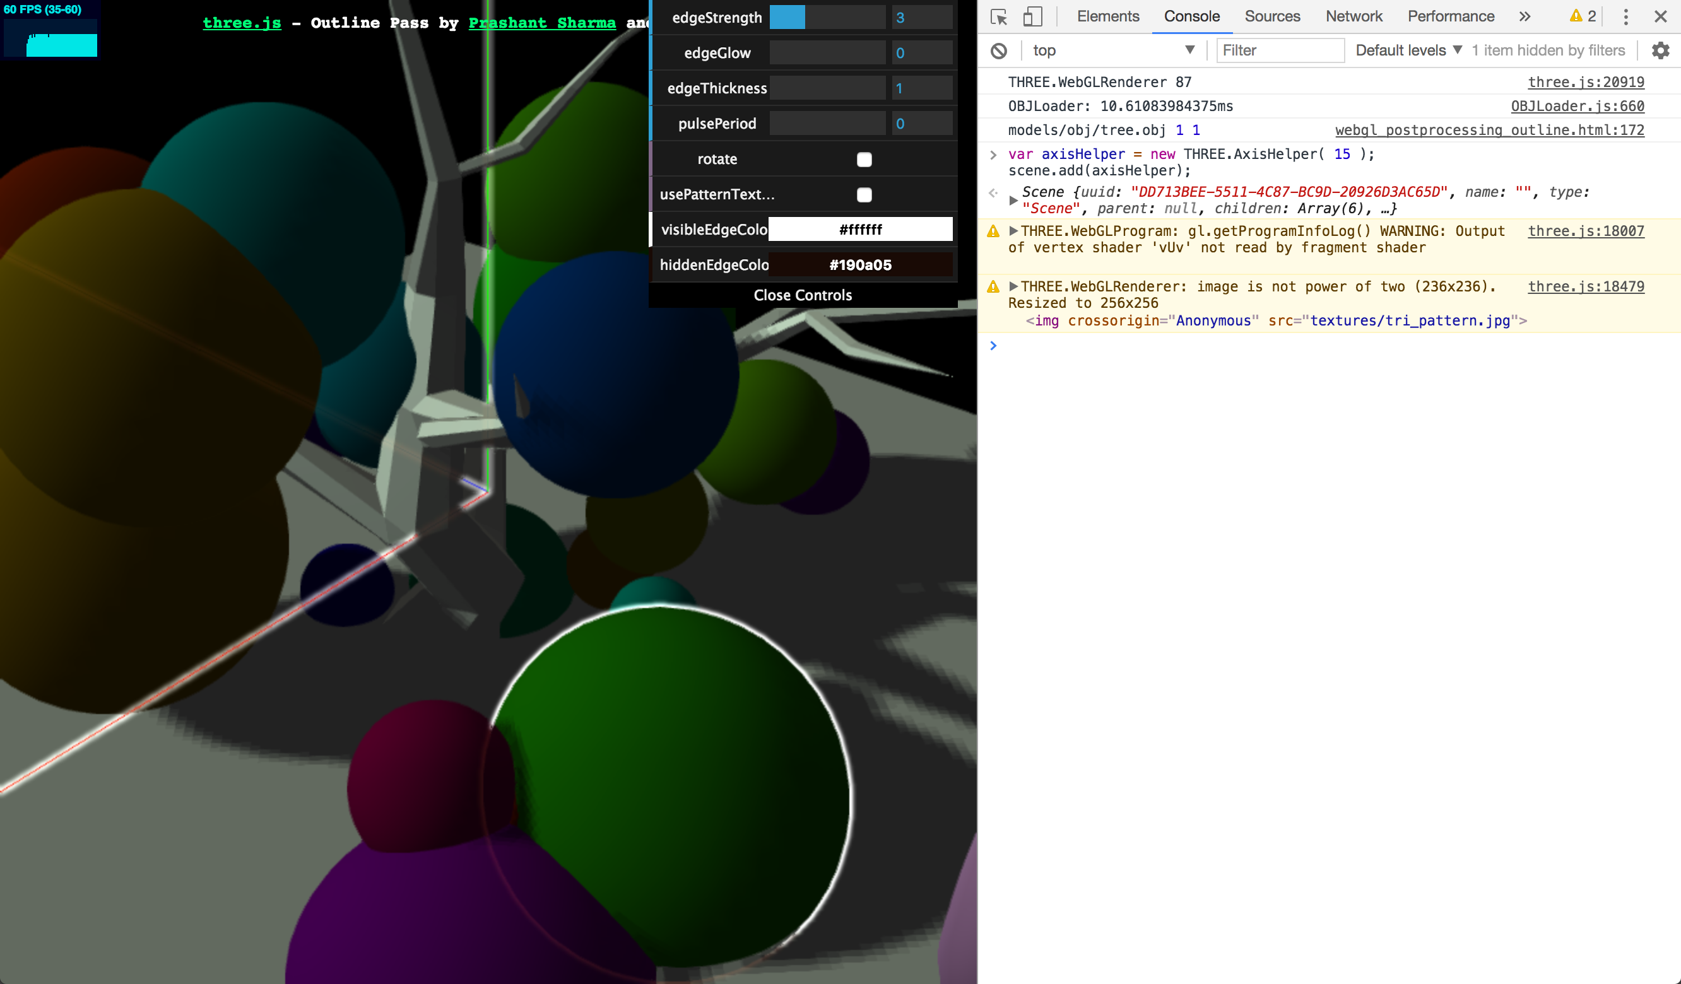Image resolution: width=1681 pixels, height=984 pixels.
Task: Toggle the device toolbar
Action: (x=1034, y=16)
